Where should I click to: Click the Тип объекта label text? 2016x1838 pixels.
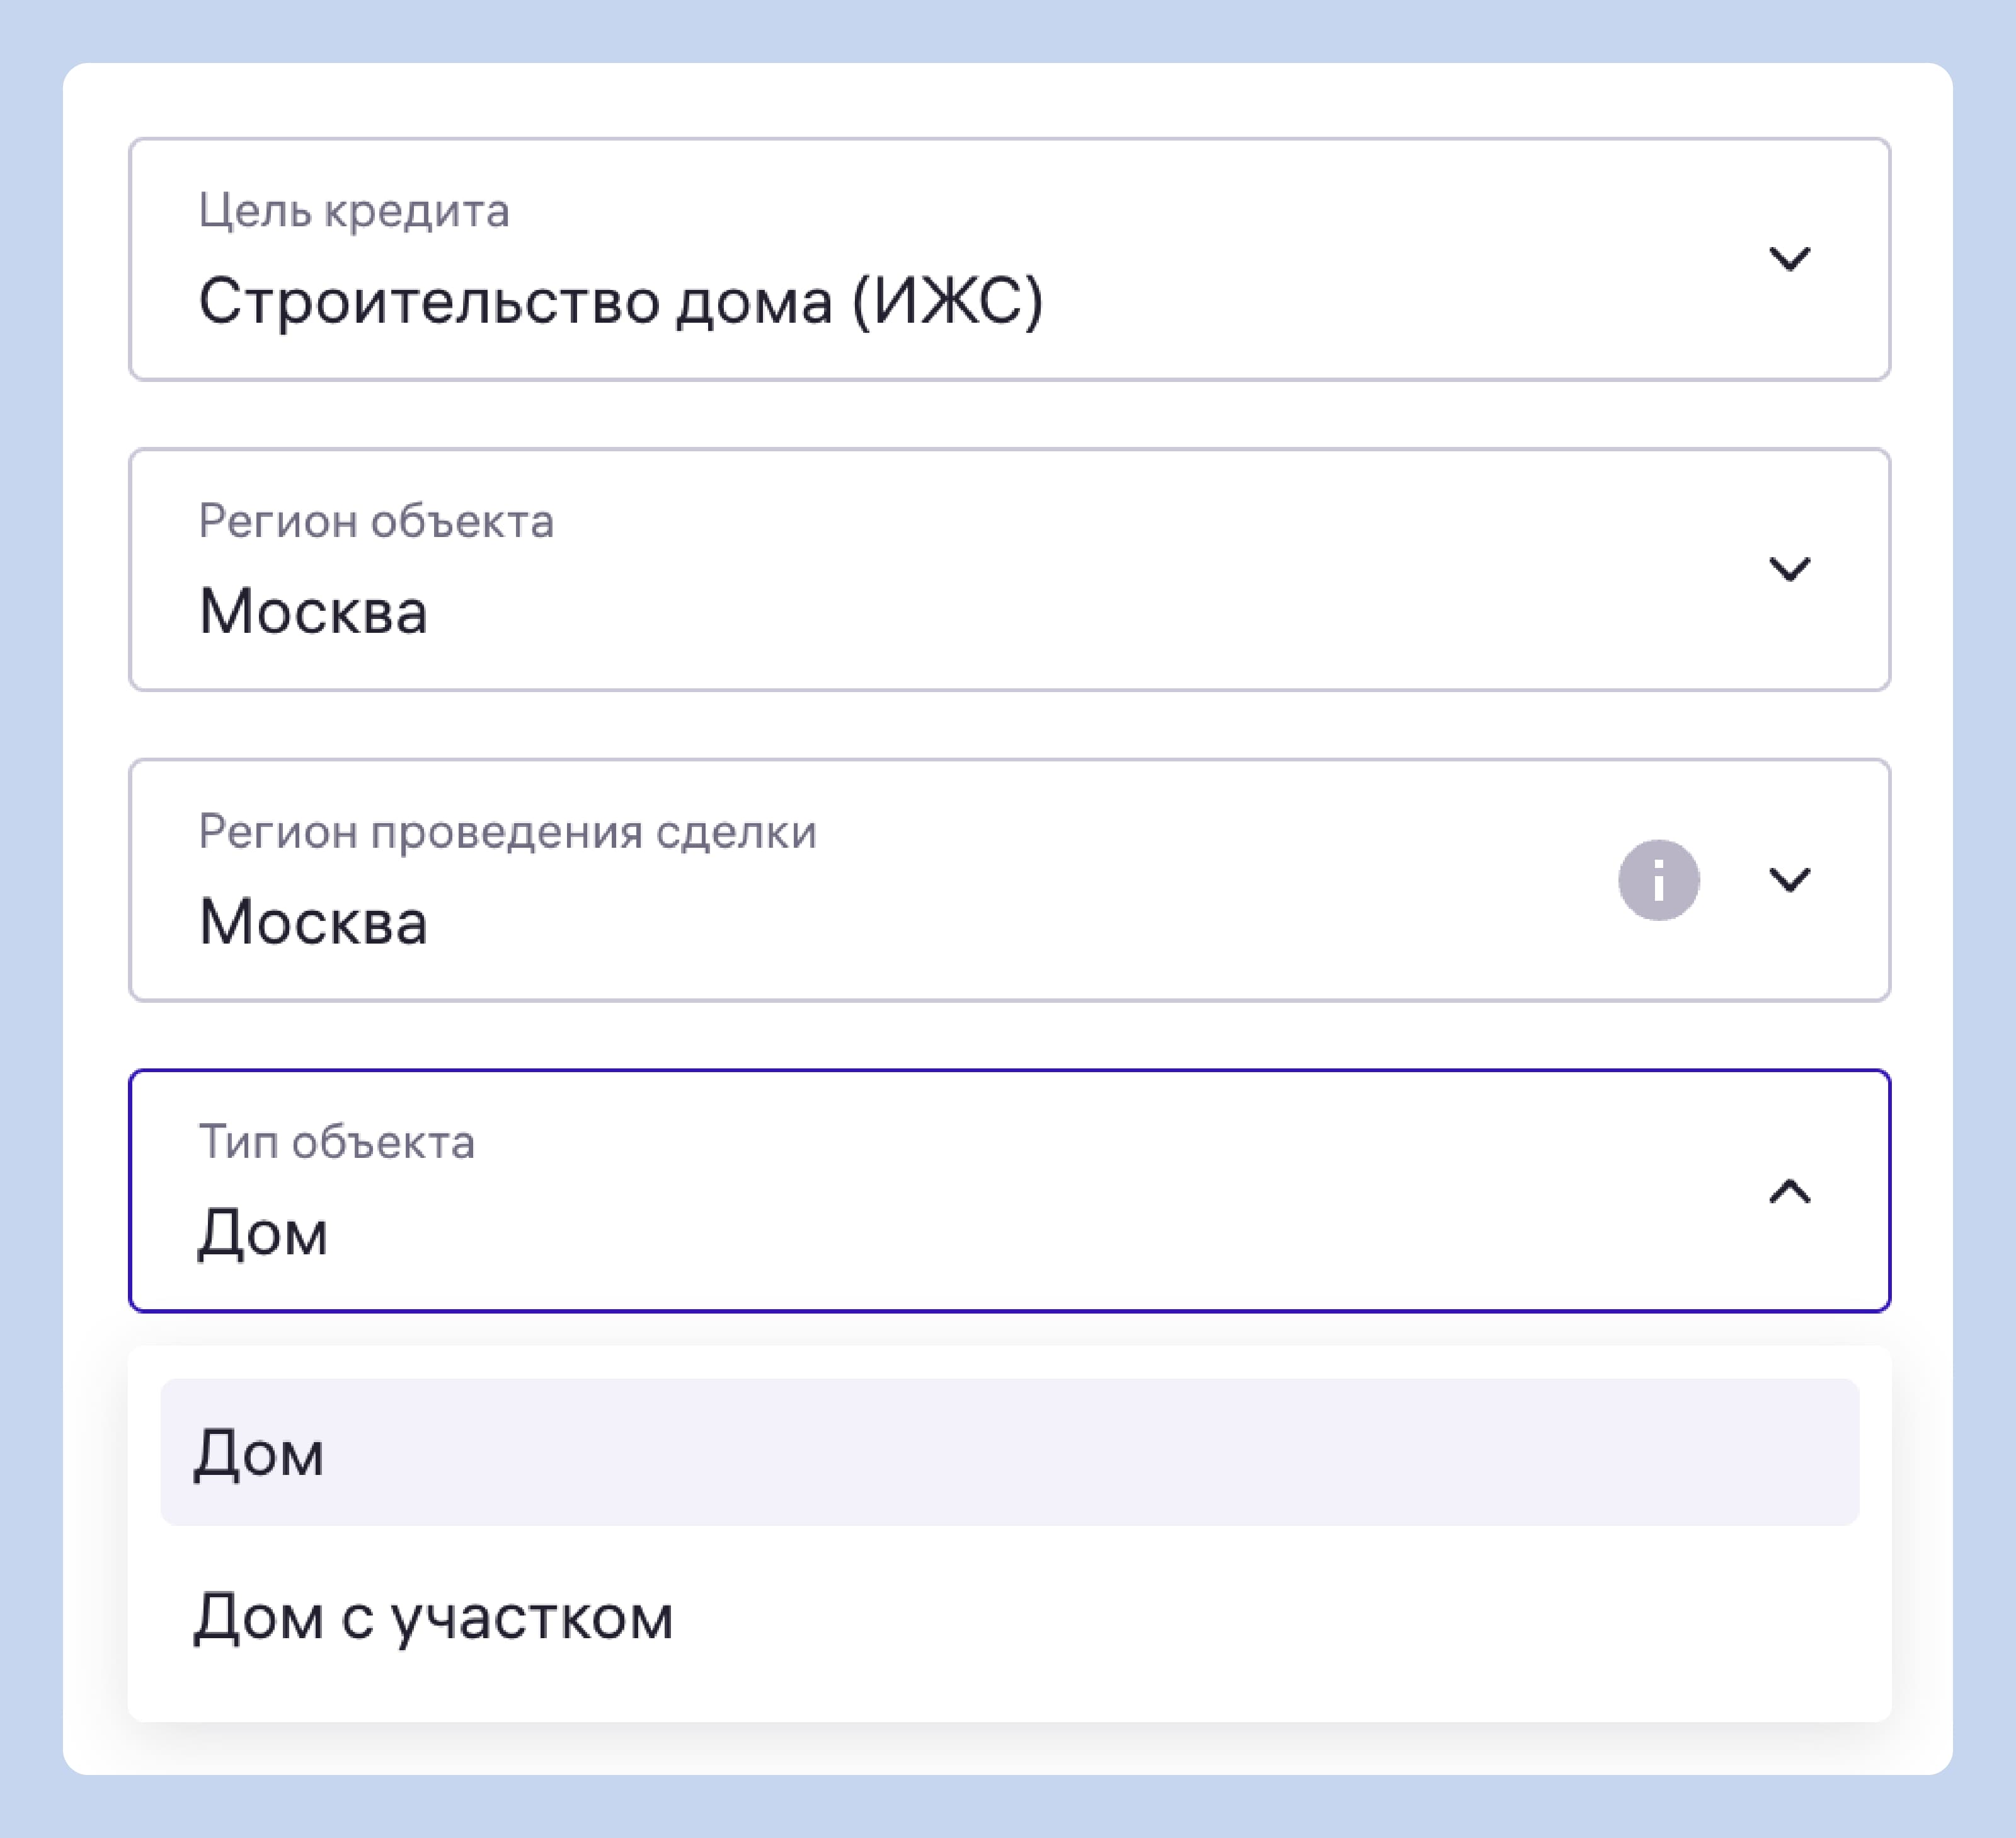tap(336, 1142)
